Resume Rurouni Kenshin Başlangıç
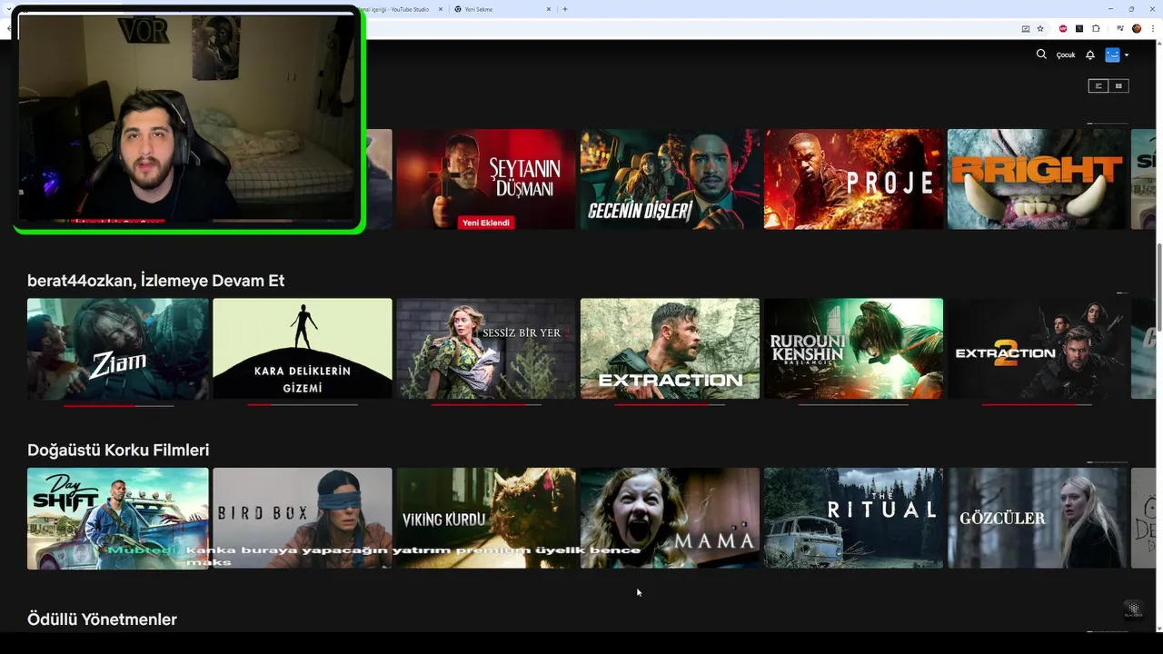 853,348
